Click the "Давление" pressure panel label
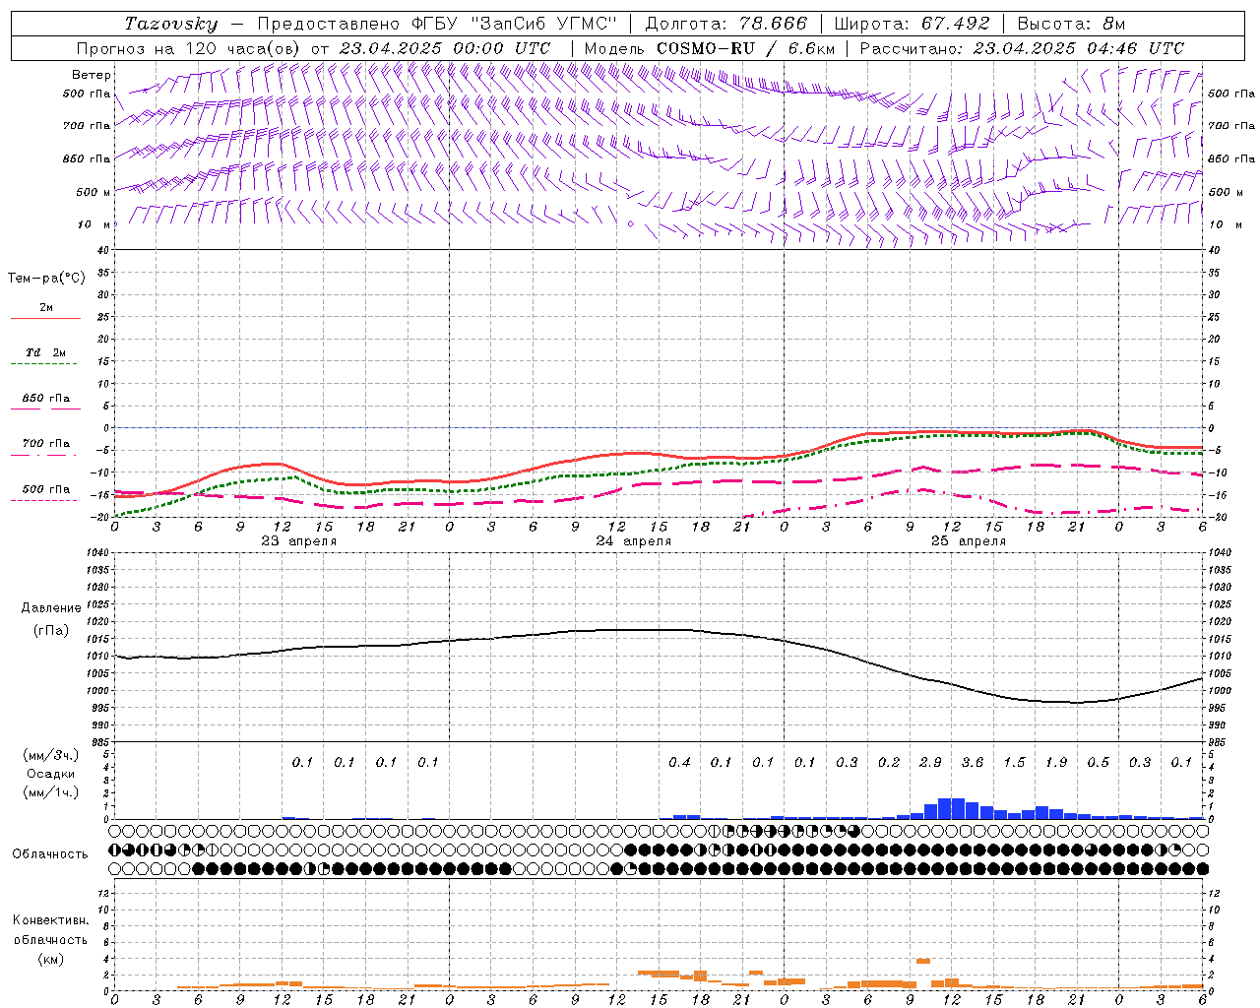 tap(51, 608)
